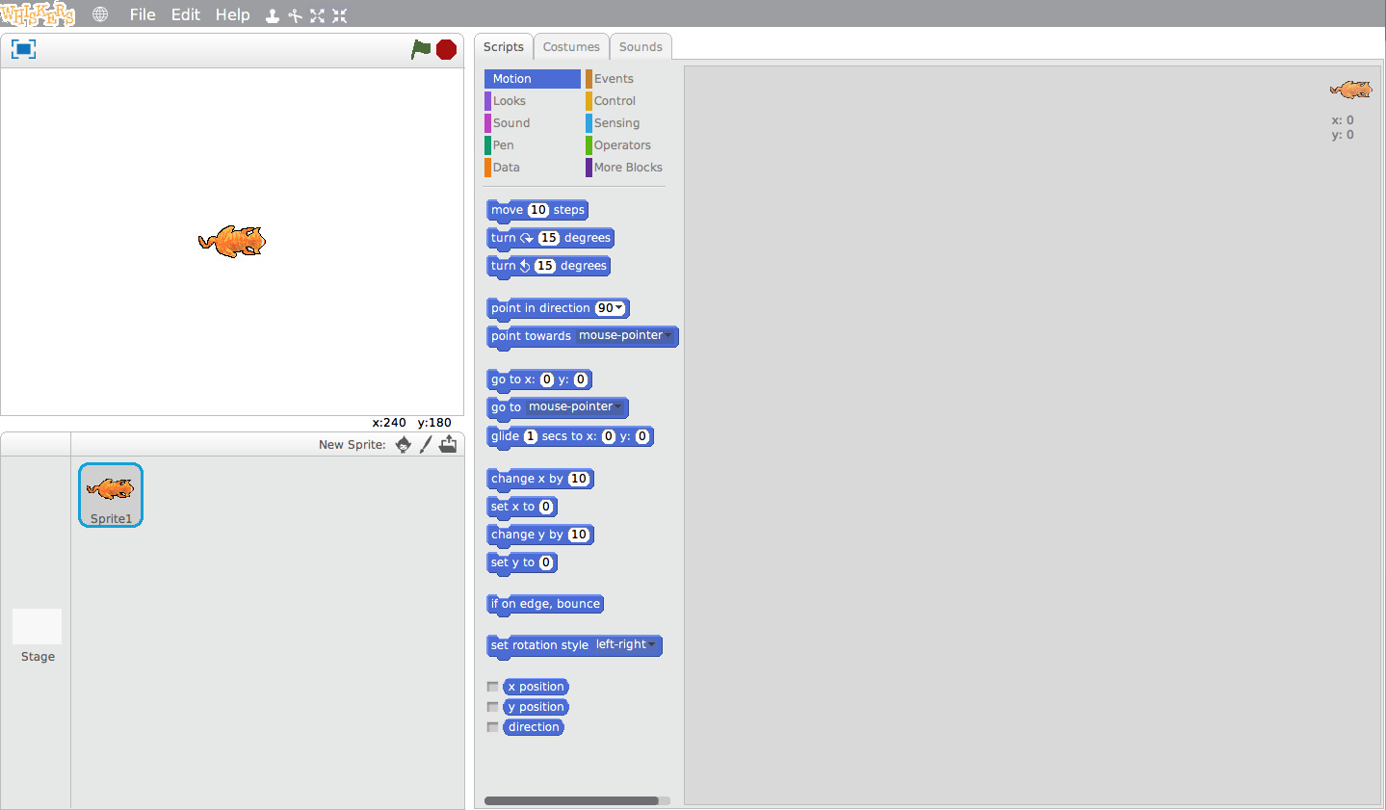Image resolution: width=1386 pixels, height=810 pixels.
Task: Click the if on edge, bounce block
Action: 545,605
